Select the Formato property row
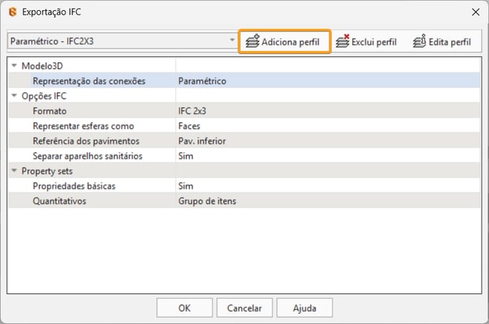Screen dimensions: 489x324 (50, 111)
